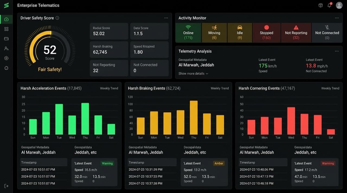The width and height of the screenshot is (347, 193).
Task: Click the green Warning badge under Harsh Acceleration
Action: (107, 163)
